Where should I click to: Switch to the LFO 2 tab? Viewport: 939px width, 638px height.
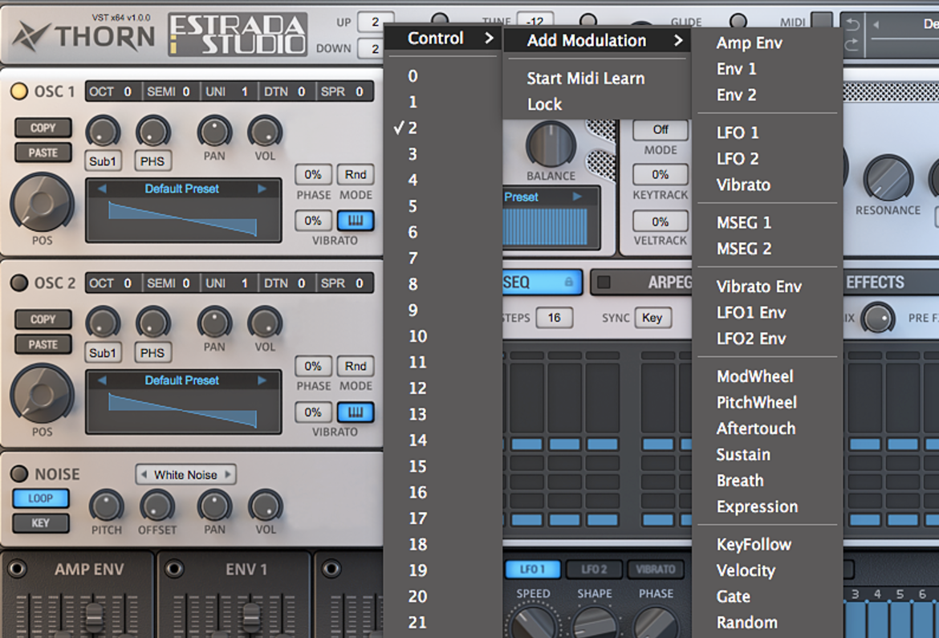point(594,569)
